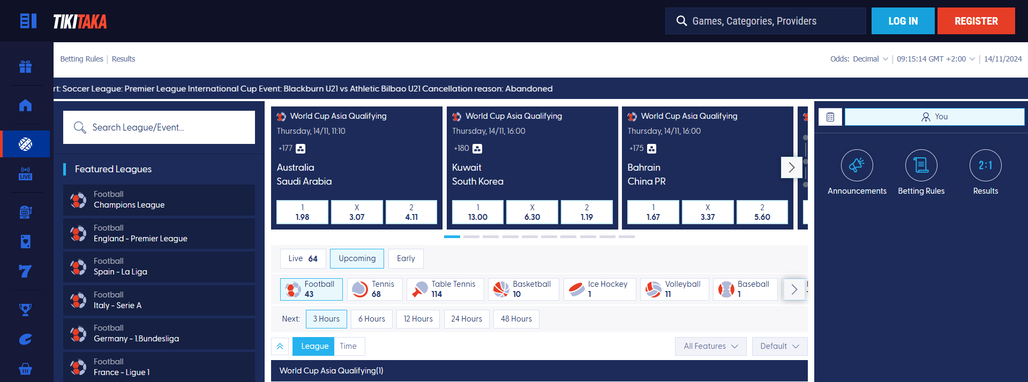The image size is (1028, 382).
Task: Click the REGISTER button
Action: 976,21
